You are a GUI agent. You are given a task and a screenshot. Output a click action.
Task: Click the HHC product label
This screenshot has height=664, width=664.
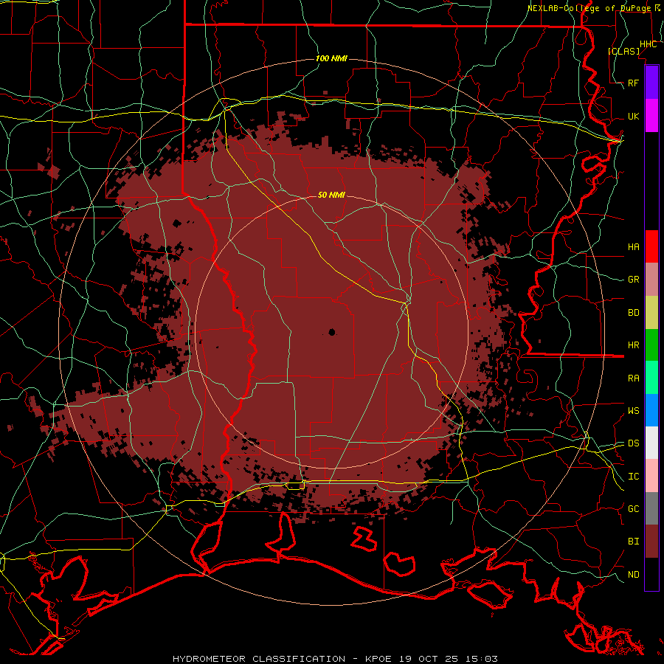point(648,44)
